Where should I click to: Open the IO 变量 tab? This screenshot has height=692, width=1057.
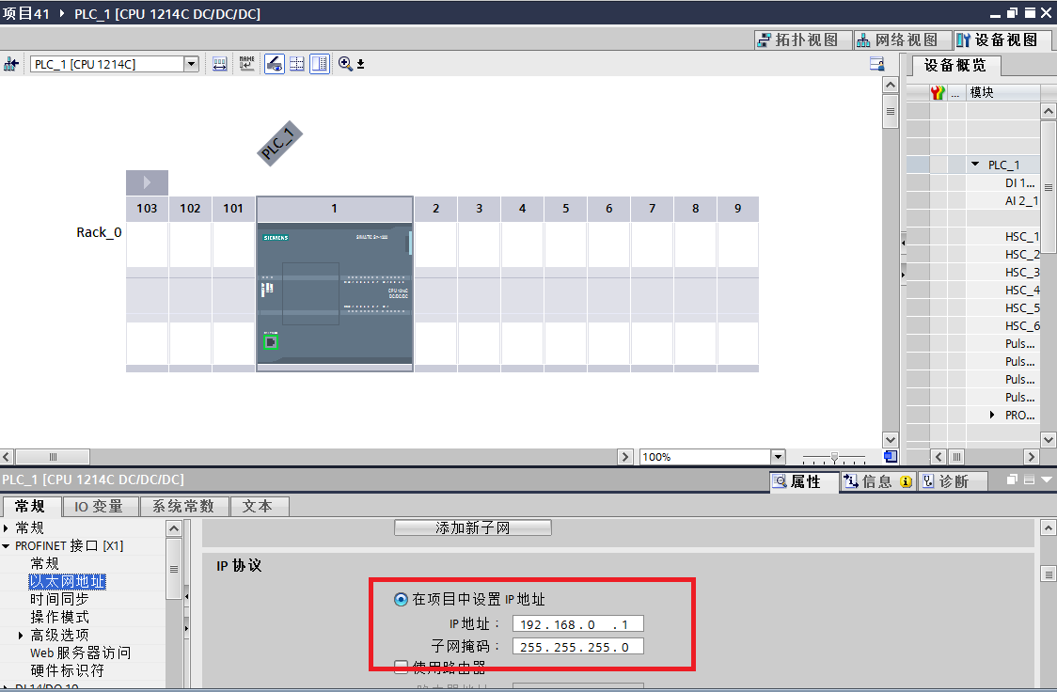pos(100,507)
